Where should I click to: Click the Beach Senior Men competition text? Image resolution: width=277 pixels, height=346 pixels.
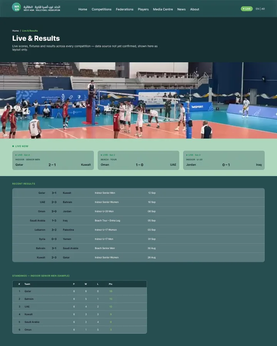click(105, 248)
